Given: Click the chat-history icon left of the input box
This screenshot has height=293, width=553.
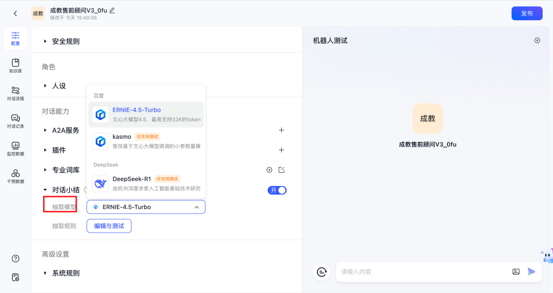Looking at the screenshot, I should click(x=321, y=272).
